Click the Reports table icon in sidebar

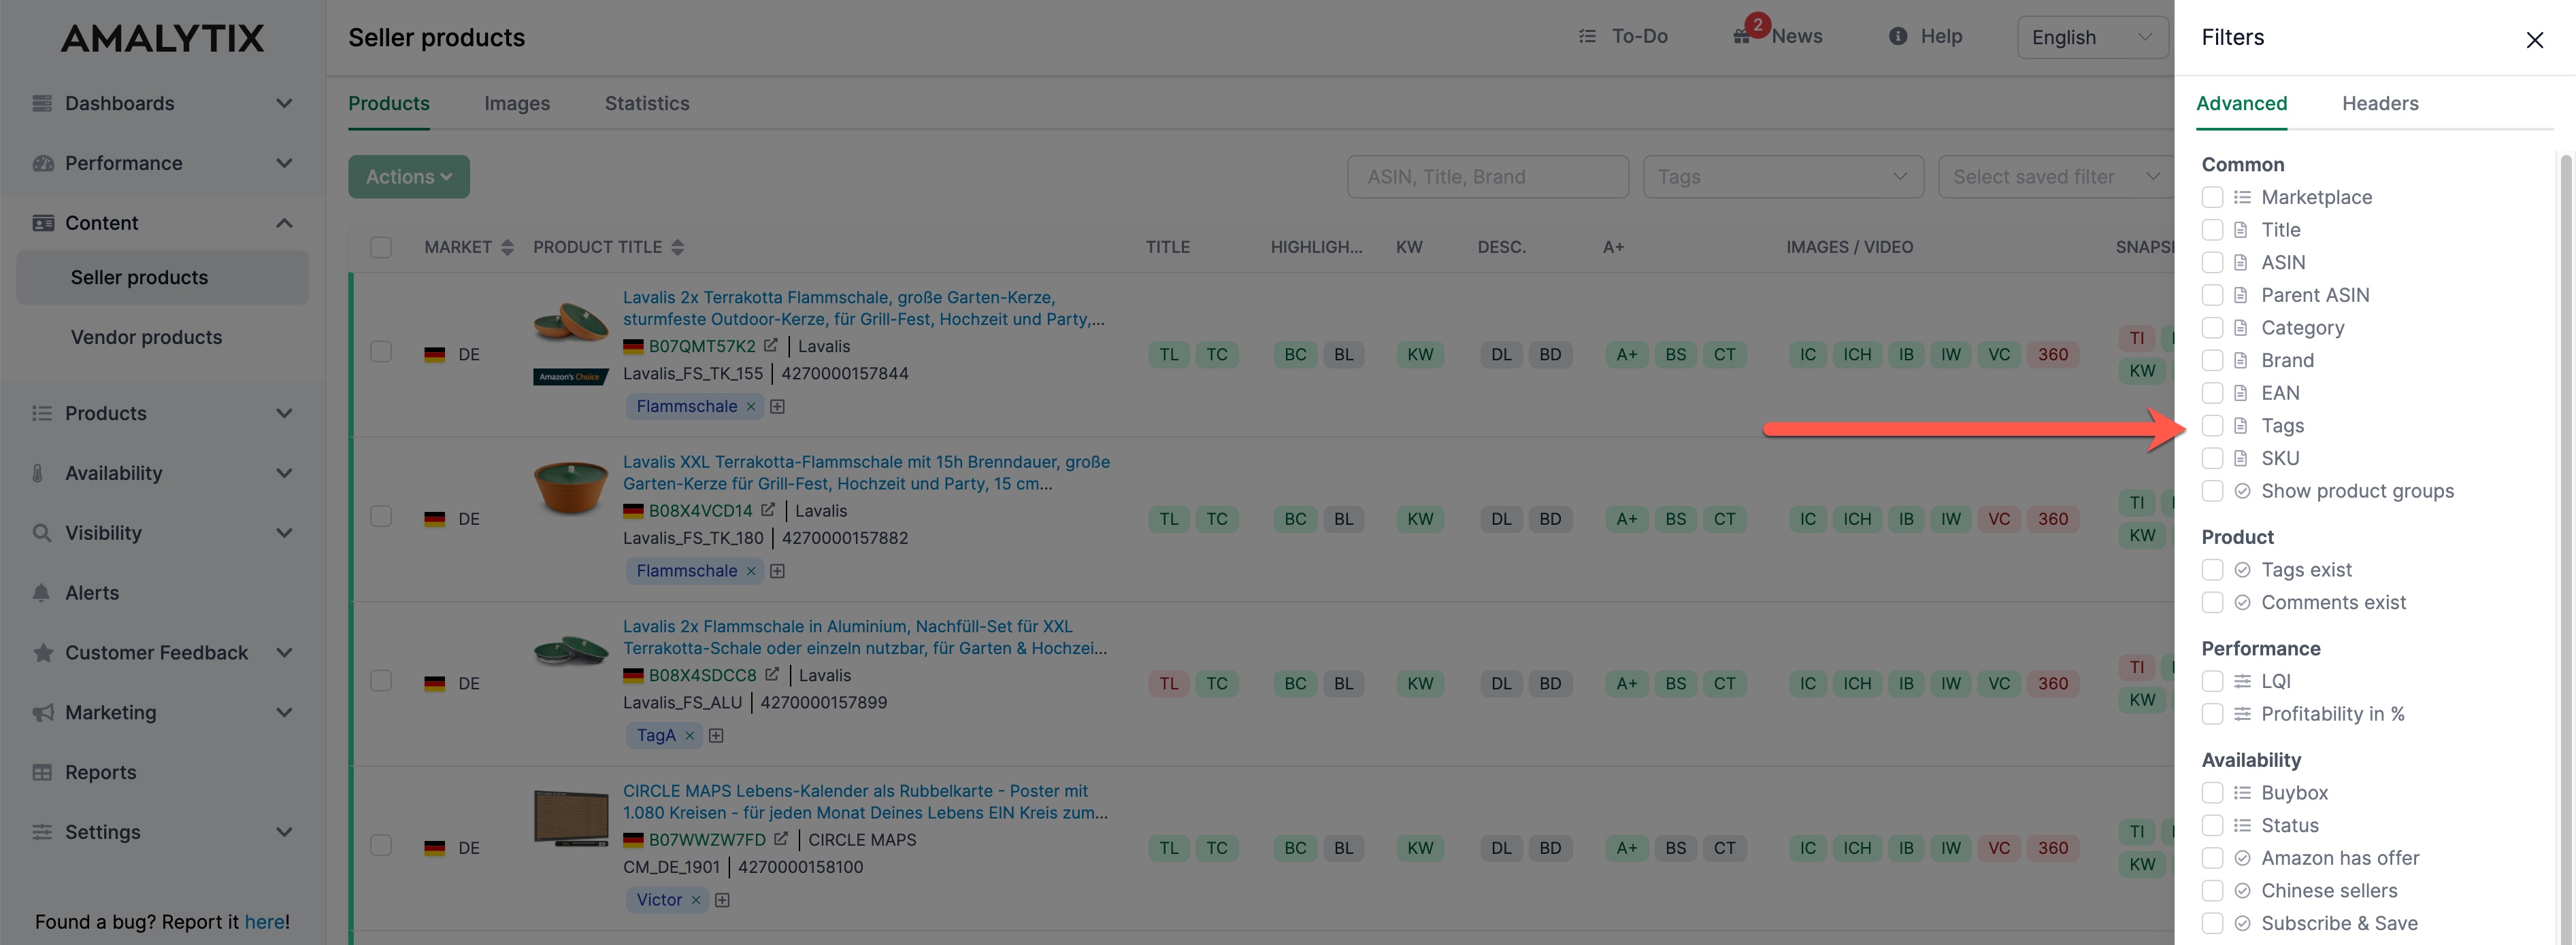[x=41, y=772]
